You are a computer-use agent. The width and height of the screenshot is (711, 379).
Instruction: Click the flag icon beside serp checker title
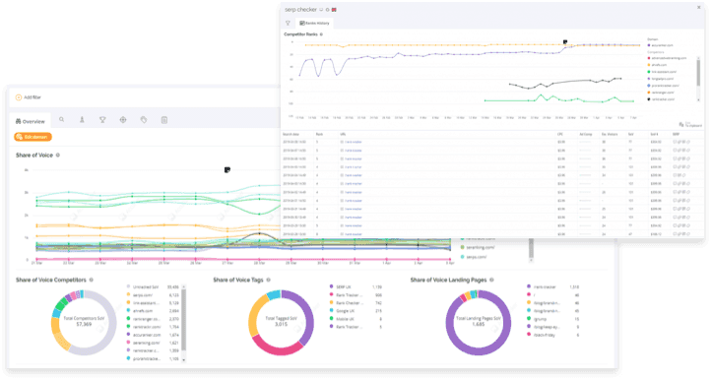pyautogui.click(x=334, y=10)
